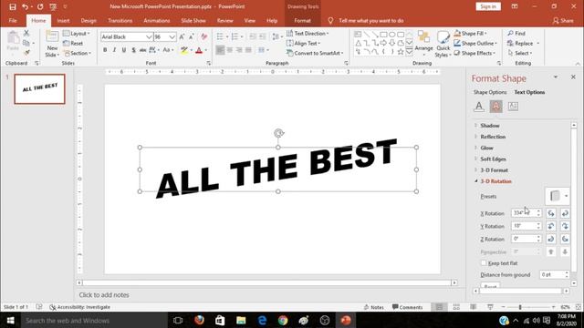Toggle Align Left paragraph button

(220, 50)
